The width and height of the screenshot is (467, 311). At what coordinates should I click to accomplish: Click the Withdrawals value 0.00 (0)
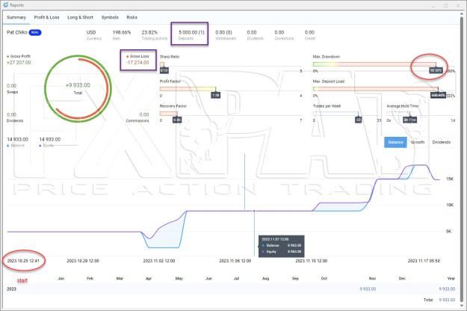[x=223, y=32]
